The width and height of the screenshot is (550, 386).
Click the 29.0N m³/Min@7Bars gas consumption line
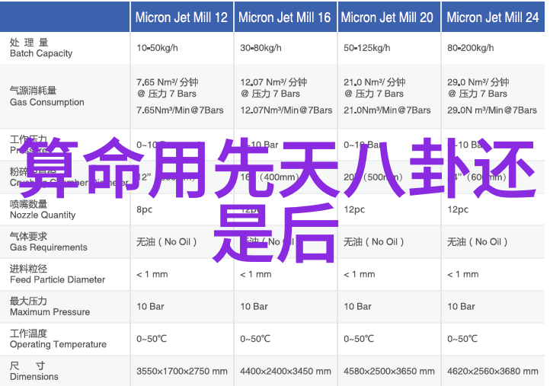coord(492,110)
